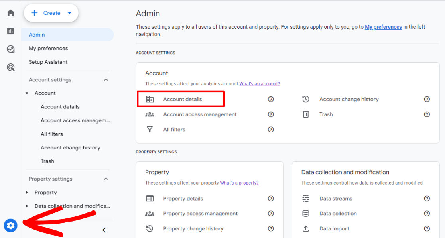Viewport: 445px width, 238px height.
Task: Click the Property label in sidebar tree
Action: click(46, 193)
